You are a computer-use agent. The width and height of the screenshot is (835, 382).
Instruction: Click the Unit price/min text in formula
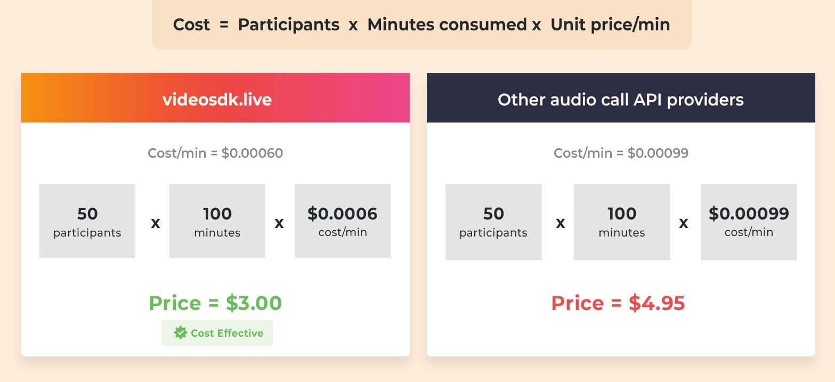point(610,25)
